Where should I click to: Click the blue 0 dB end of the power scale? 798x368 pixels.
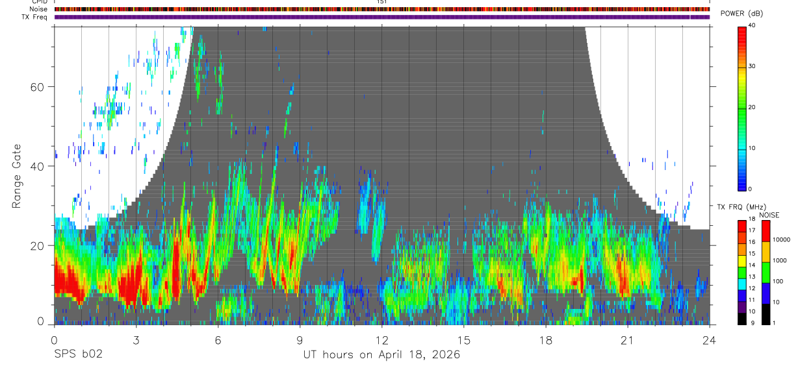(x=742, y=187)
